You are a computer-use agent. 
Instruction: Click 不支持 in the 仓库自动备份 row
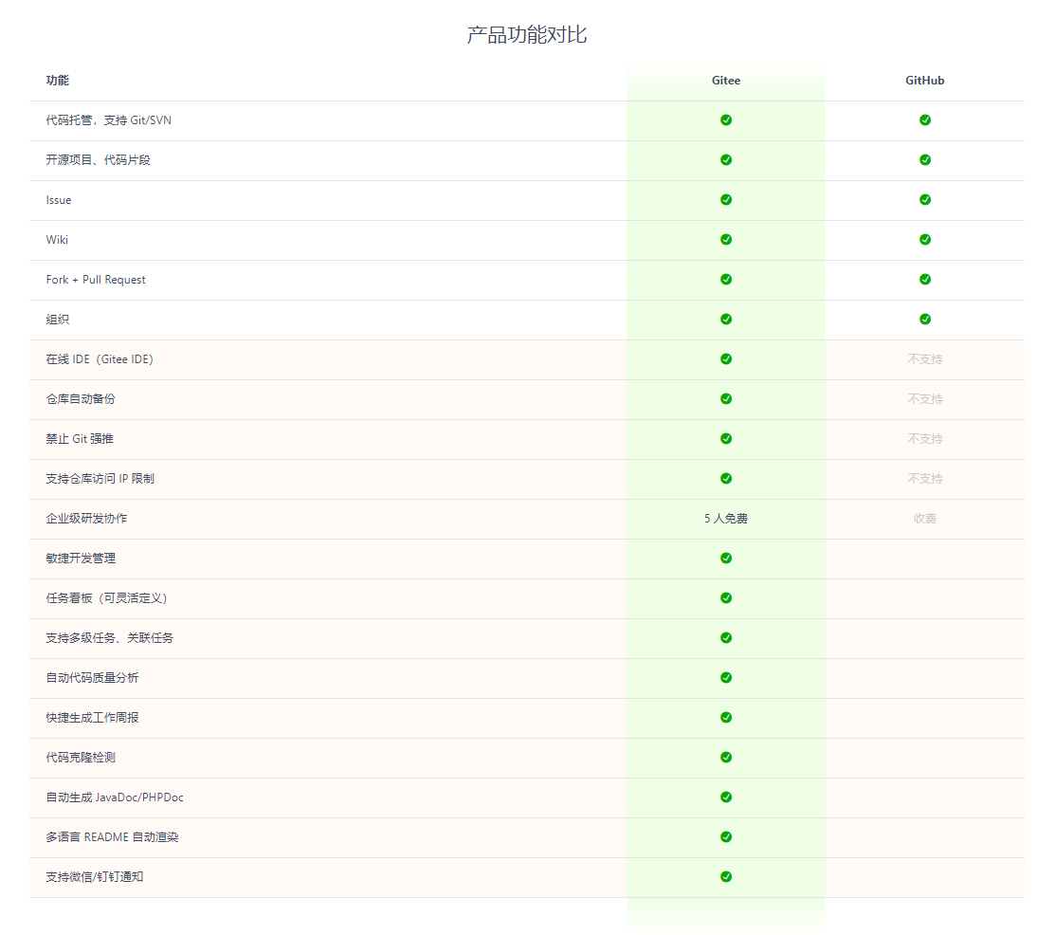[x=924, y=399]
